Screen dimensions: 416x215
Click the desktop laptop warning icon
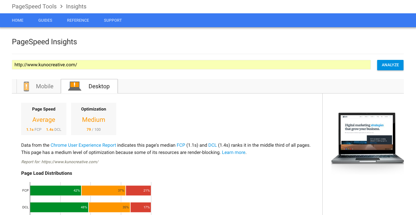[75, 86]
